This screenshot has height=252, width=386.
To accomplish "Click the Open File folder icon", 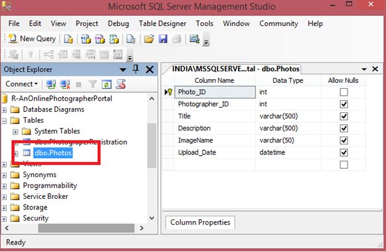I will 149,39.
